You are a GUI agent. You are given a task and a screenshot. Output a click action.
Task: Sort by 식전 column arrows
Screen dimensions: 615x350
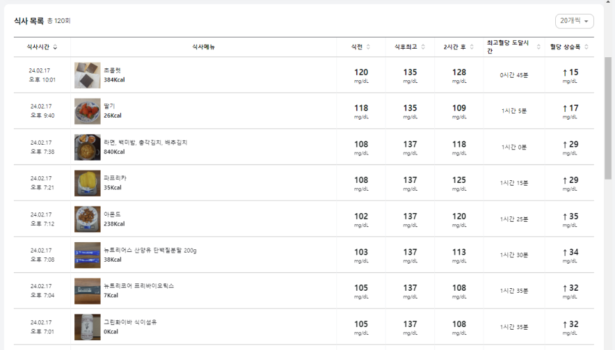(x=369, y=47)
